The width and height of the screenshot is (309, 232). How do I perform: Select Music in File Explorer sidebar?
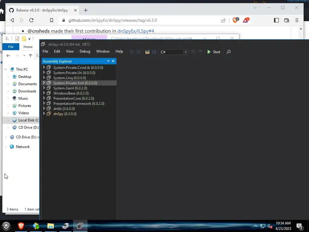coord(23,98)
